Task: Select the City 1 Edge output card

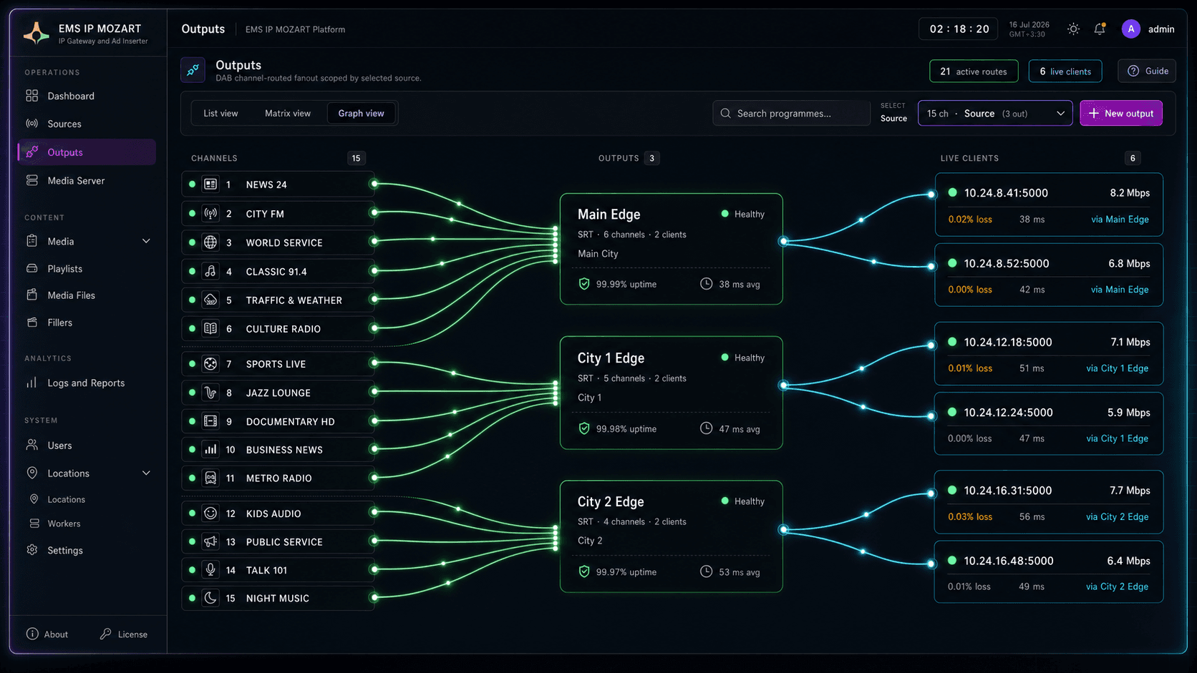Action: (671, 393)
